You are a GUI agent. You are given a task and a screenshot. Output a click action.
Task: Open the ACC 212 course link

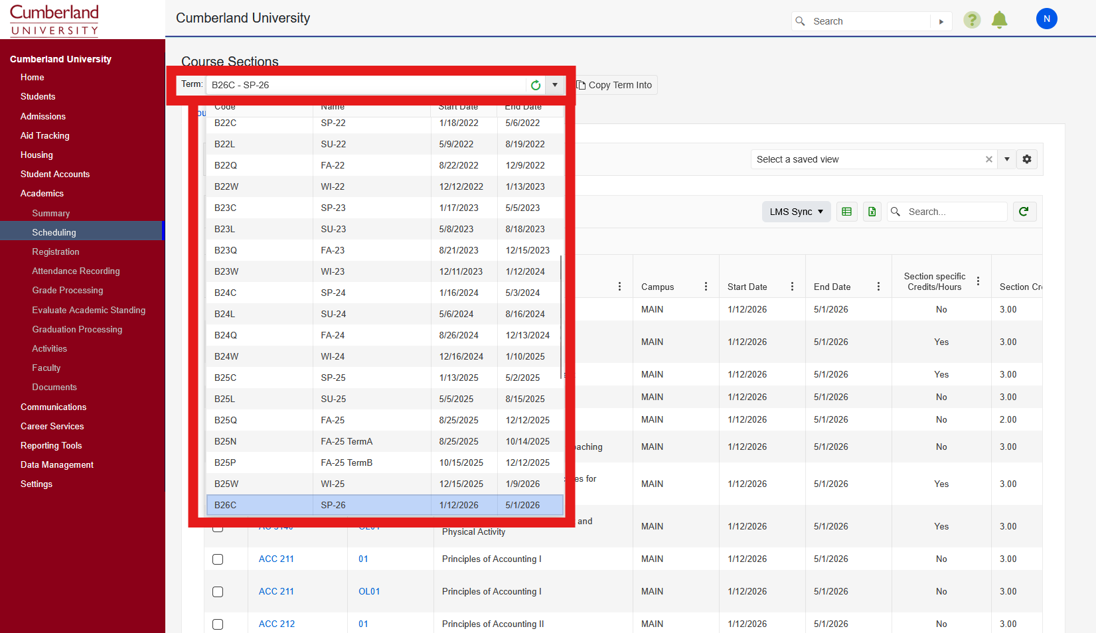[x=277, y=624]
